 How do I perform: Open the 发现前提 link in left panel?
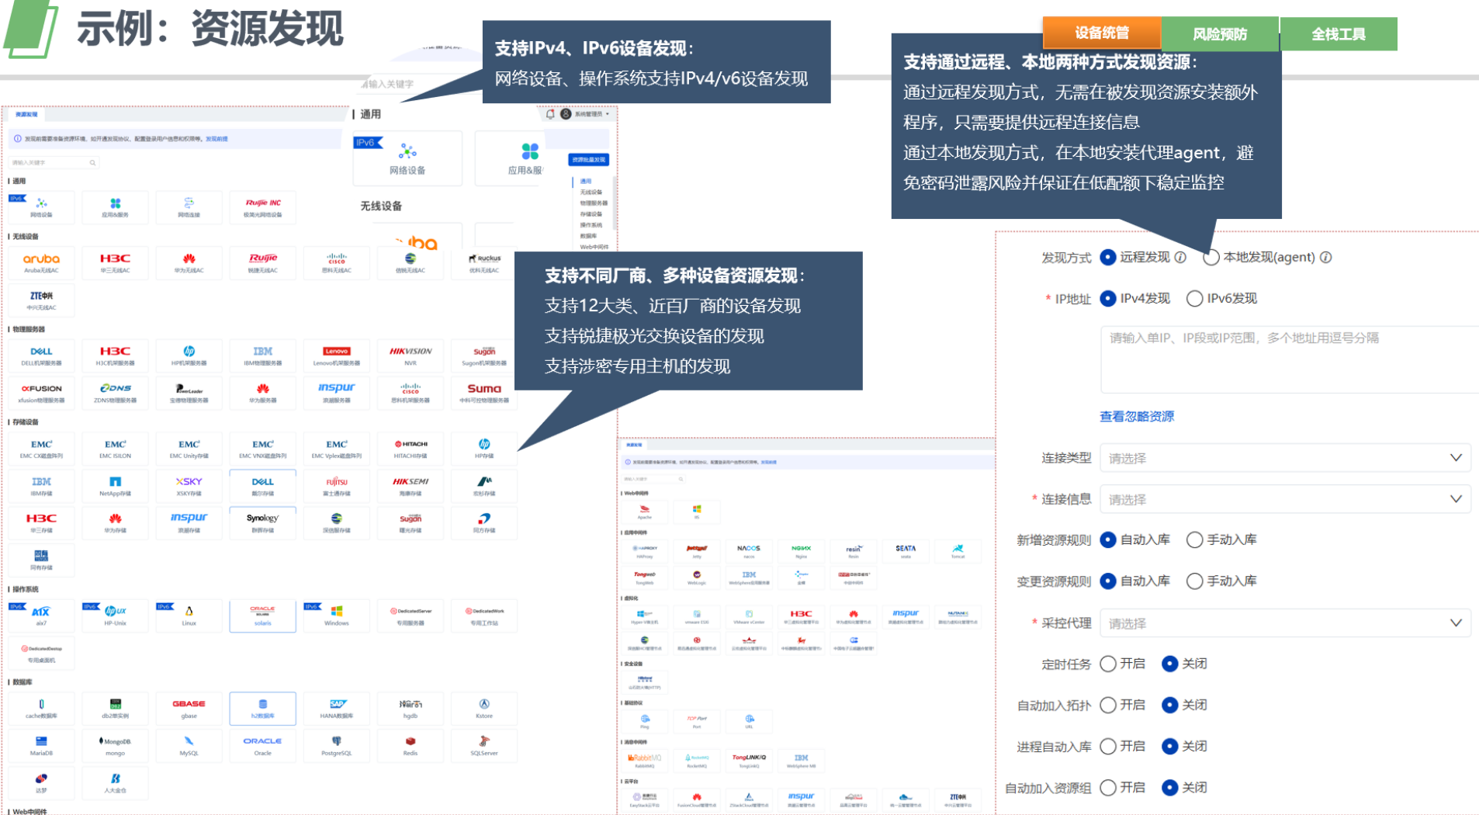[216, 139]
